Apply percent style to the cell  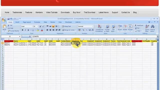pyautogui.click(x=83, y=30)
